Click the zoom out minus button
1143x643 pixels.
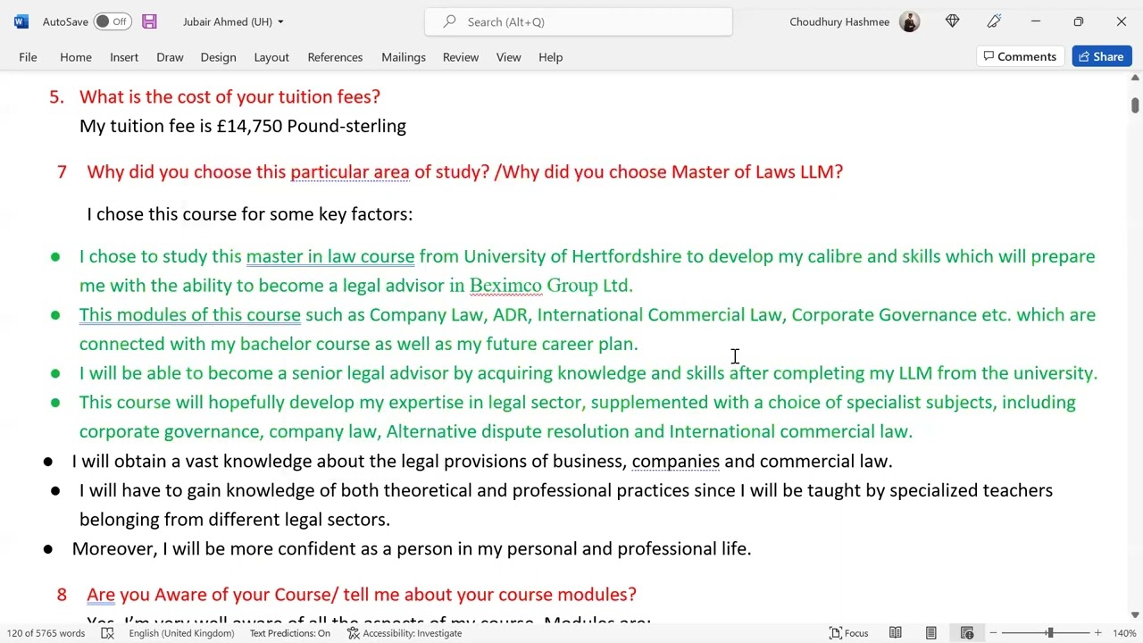993,633
